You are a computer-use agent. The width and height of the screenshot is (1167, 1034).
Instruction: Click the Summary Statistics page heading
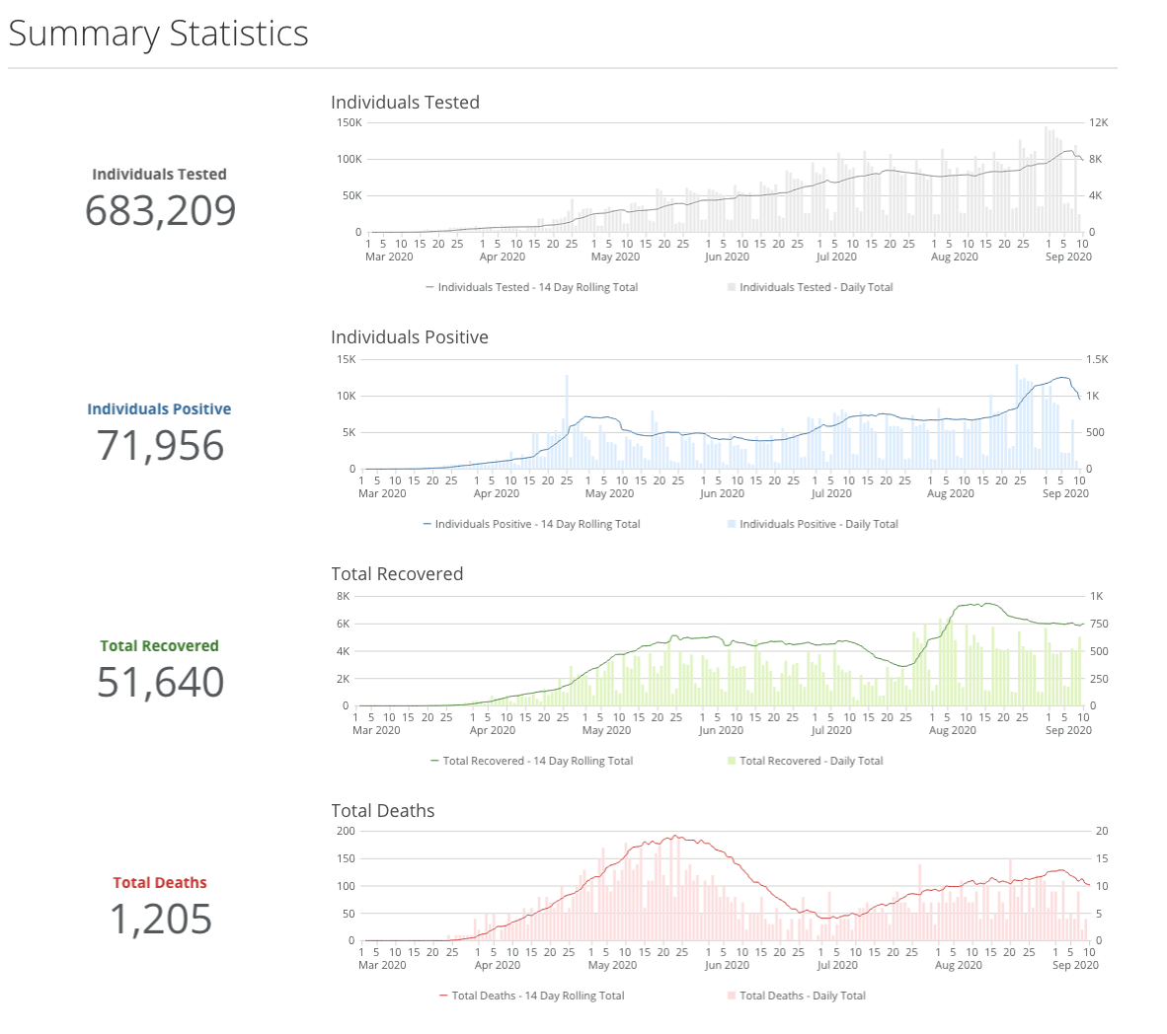click(x=158, y=34)
